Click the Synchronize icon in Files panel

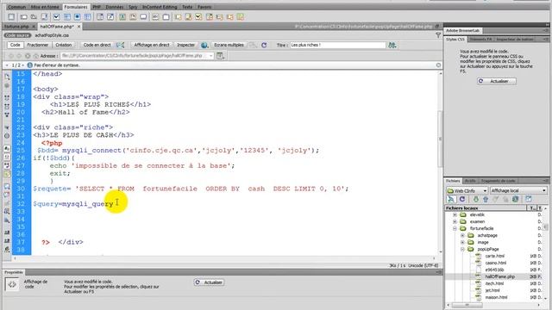[x=516, y=199]
